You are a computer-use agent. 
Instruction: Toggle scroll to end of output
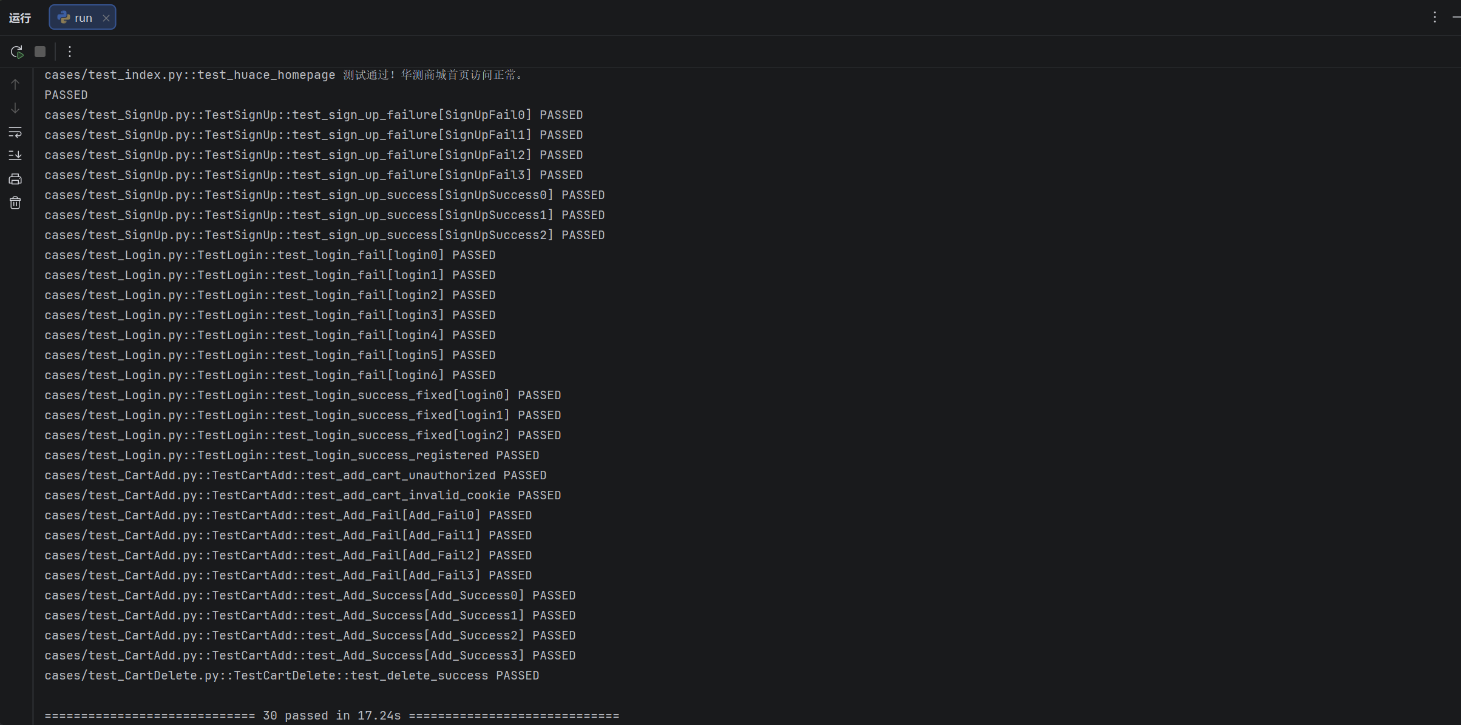tap(15, 155)
